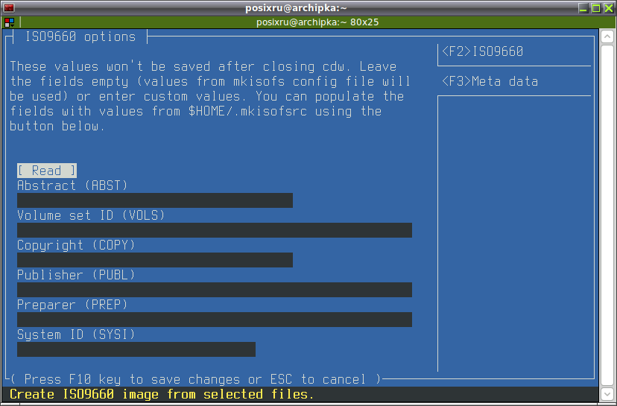Select the Copyright (COPY) input field
This screenshot has width=617, height=406.
[x=155, y=260]
